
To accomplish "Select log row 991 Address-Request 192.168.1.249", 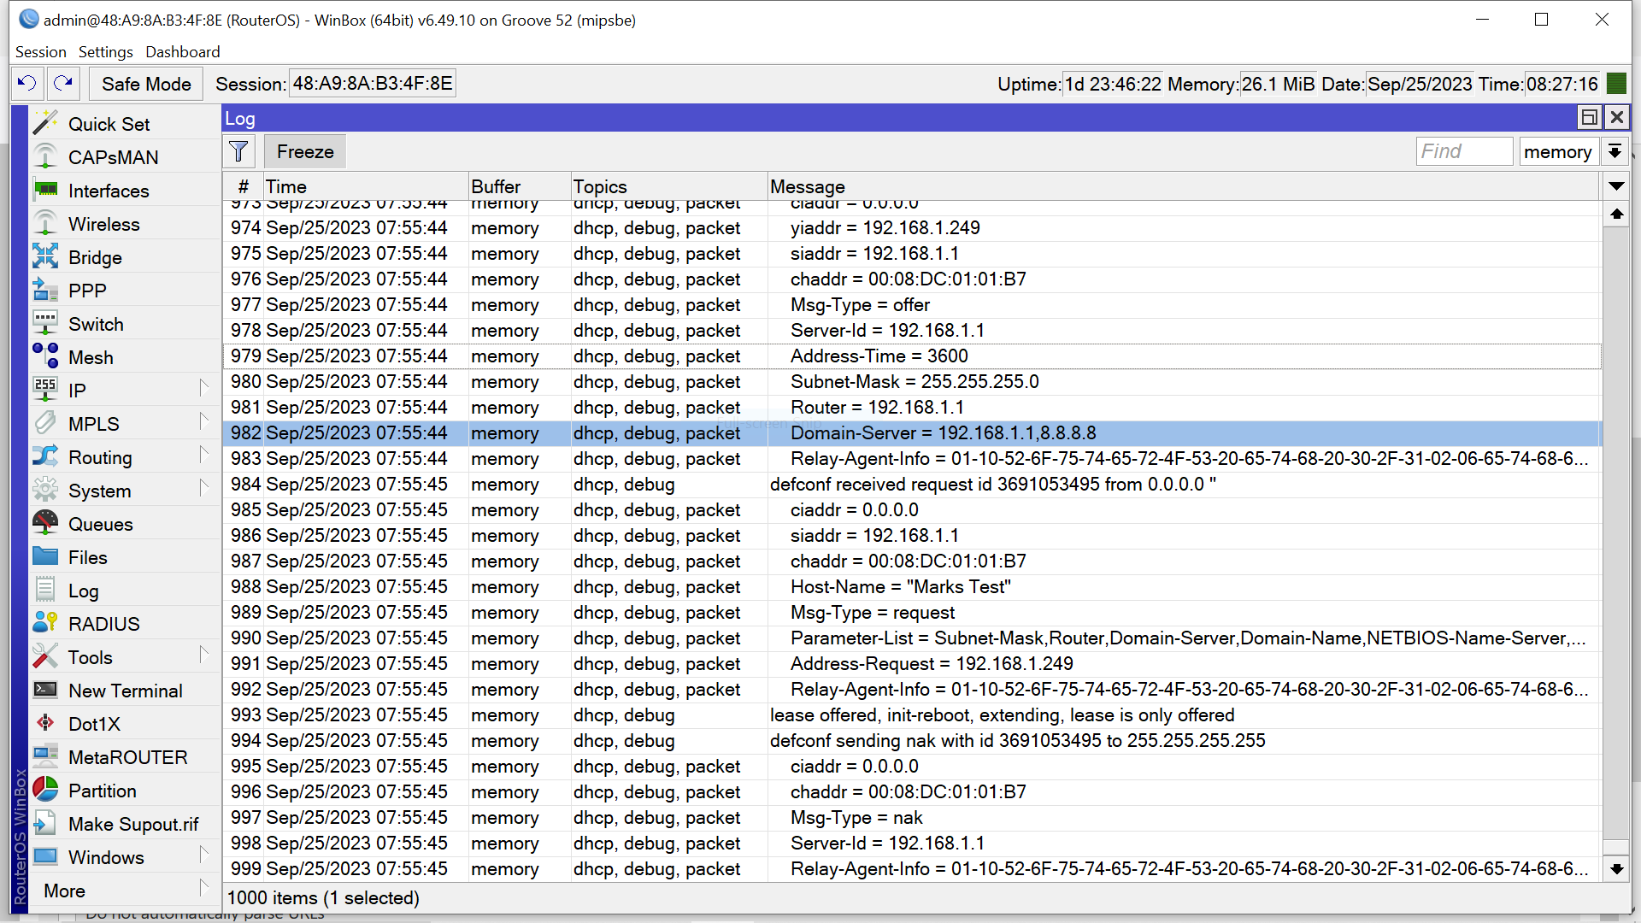I will pos(912,664).
